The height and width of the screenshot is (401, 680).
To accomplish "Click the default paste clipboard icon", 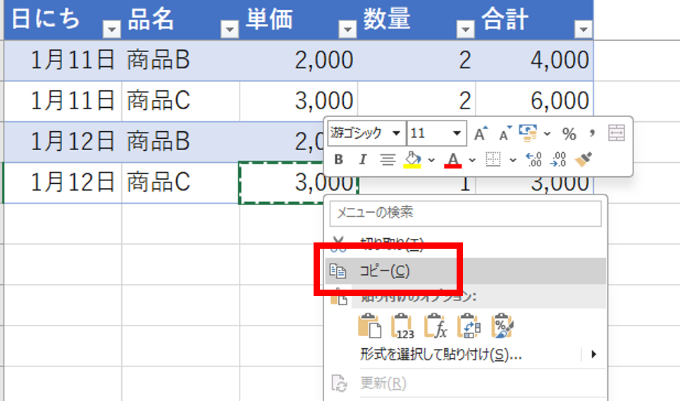I will click(369, 326).
